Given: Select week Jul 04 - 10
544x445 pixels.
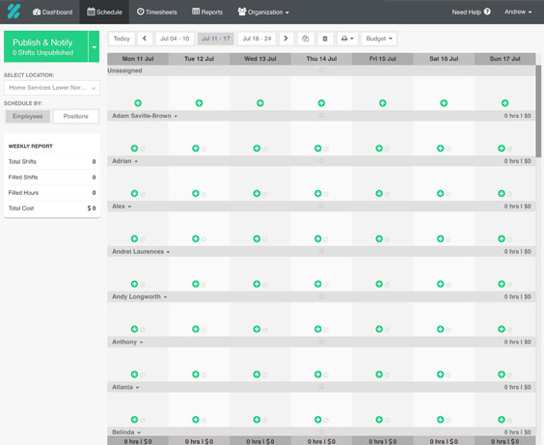Looking at the screenshot, I should pos(175,39).
